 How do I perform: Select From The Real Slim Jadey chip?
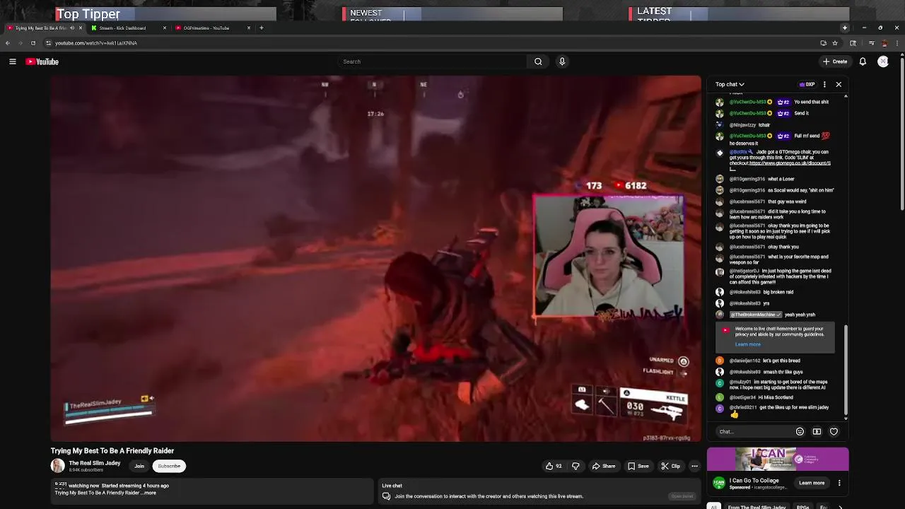point(757,507)
